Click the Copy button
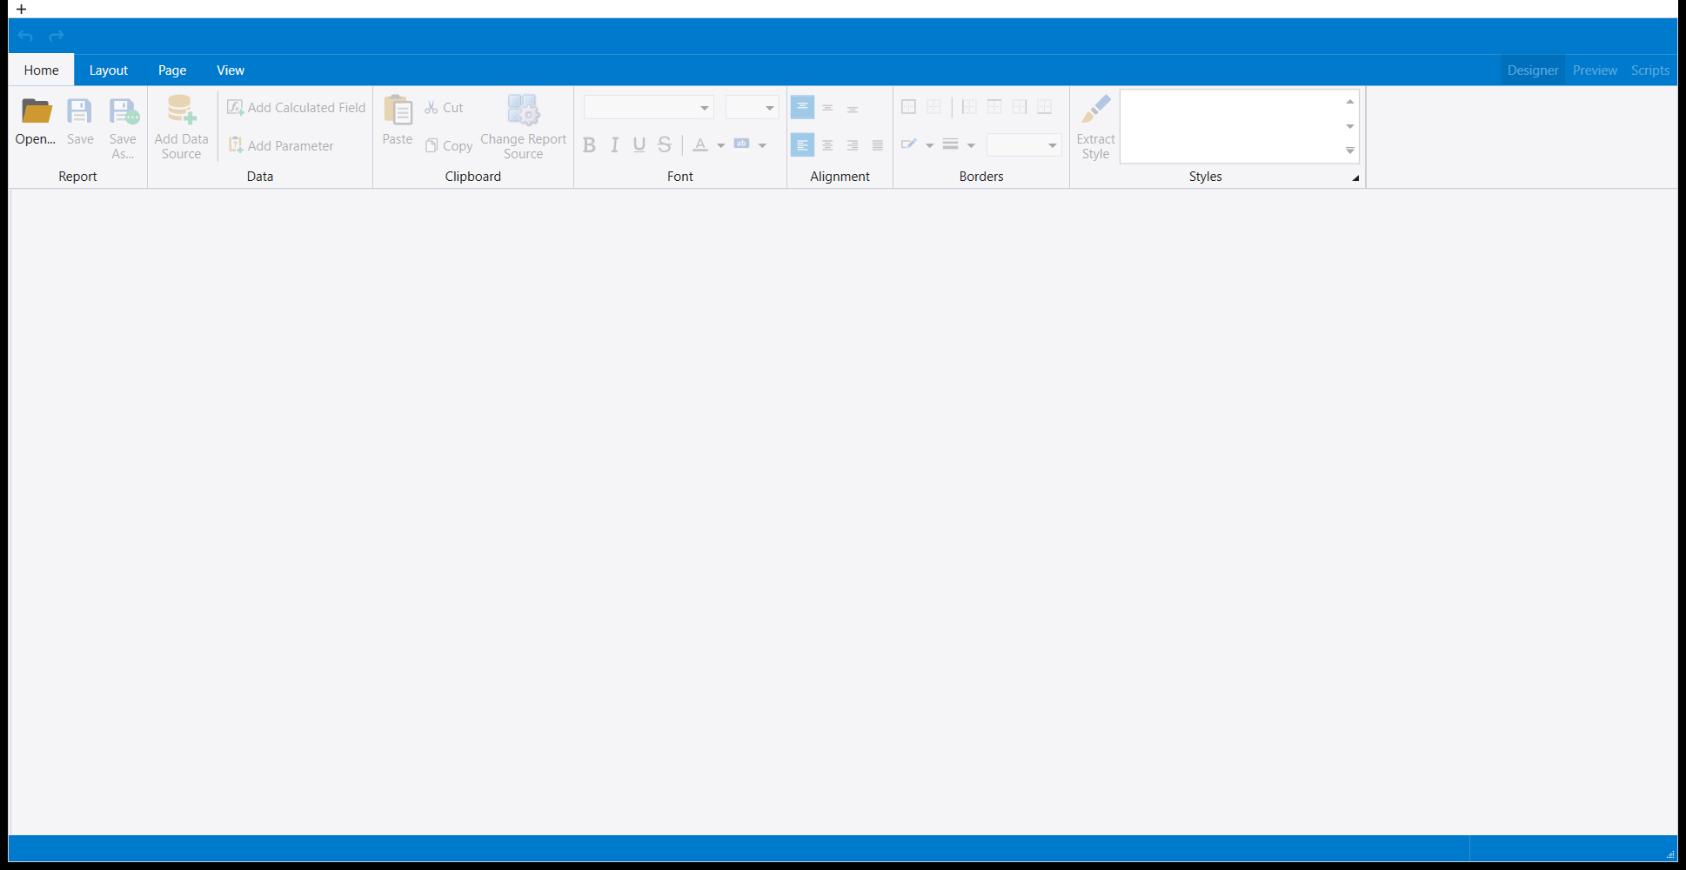Viewport: 1686px width, 870px height. tap(449, 145)
